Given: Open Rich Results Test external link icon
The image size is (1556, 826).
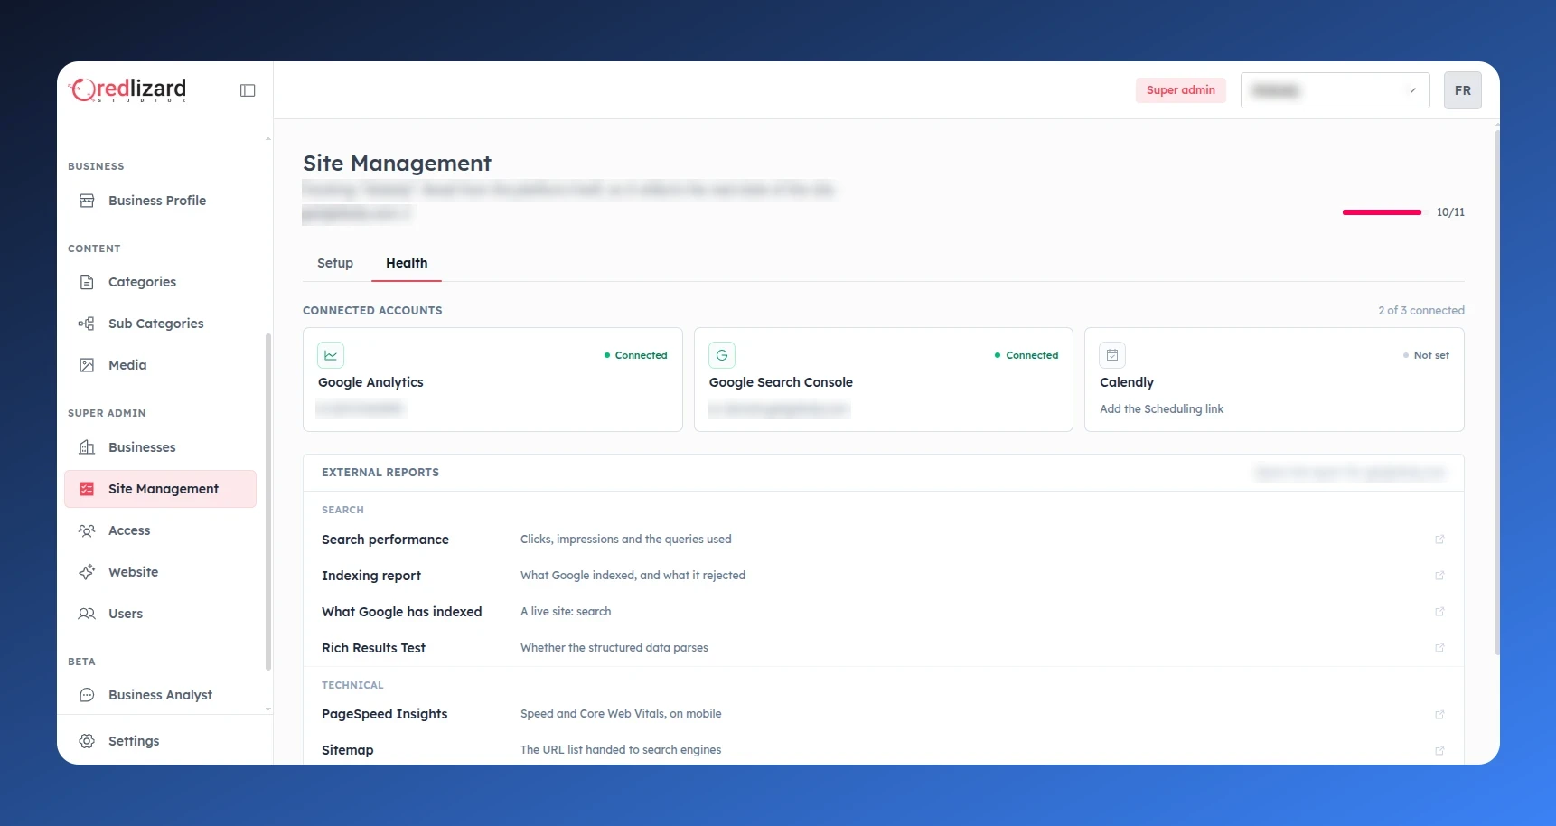Looking at the screenshot, I should point(1439,648).
